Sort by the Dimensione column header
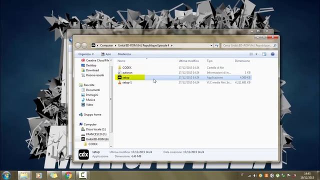The width and height of the screenshot is (320, 180). [x=242, y=61]
